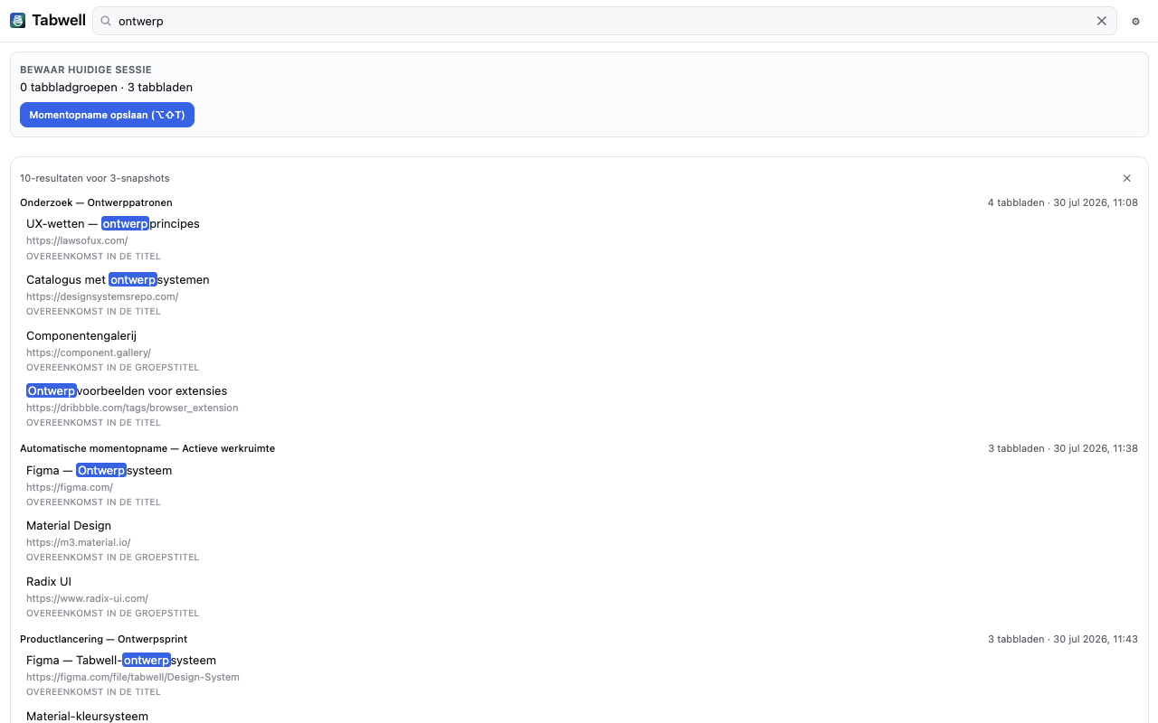Click the search magnifier icon
Image resolution: width=1158 pixels, height=723 pixels.
(x=106, y=21)
